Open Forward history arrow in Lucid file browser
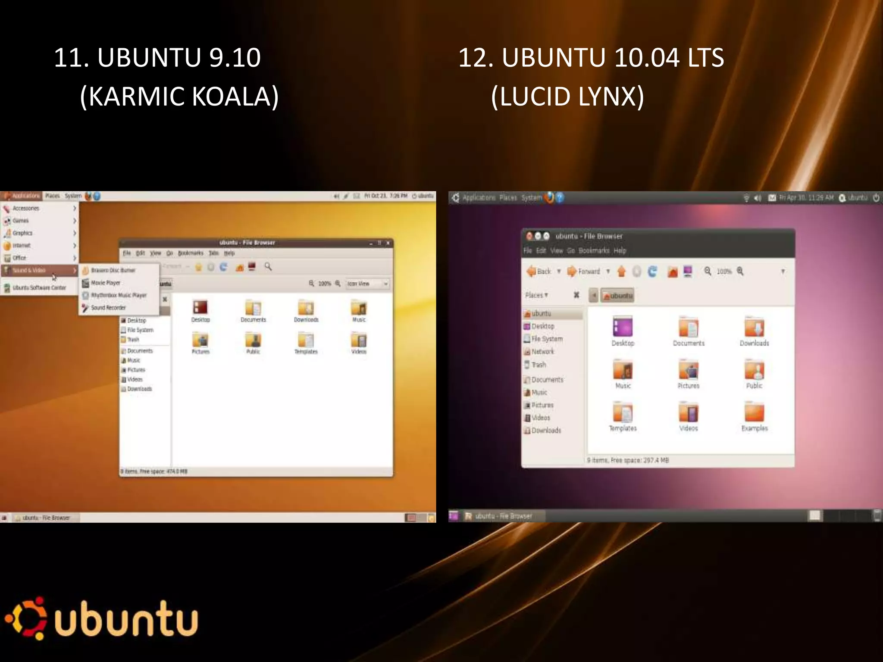883x662 pixels. (x=608, y=272)
